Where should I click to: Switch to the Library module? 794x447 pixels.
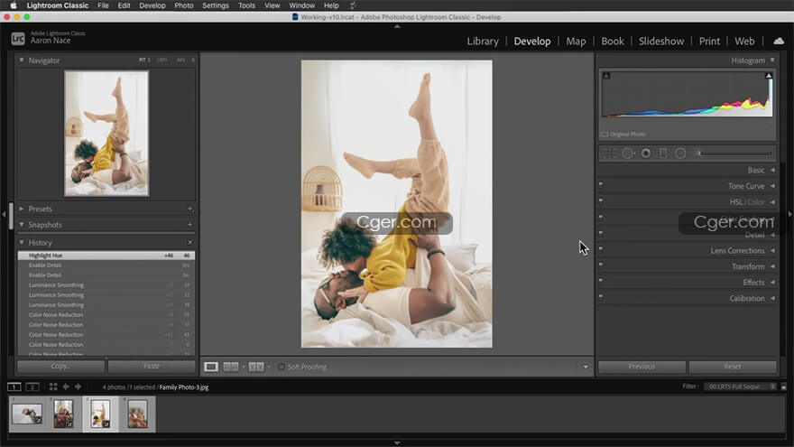483,41
